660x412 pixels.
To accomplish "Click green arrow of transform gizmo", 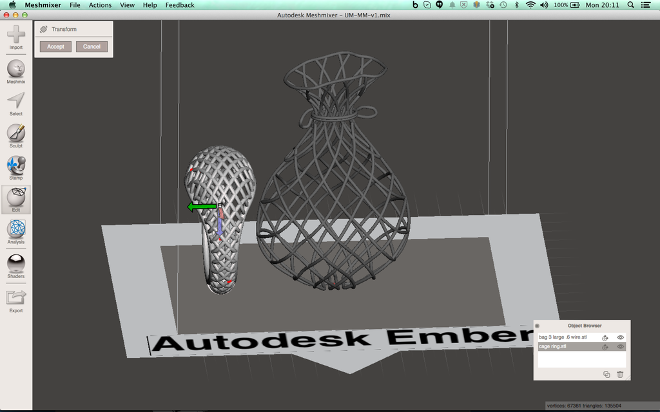I will [202, 207].
